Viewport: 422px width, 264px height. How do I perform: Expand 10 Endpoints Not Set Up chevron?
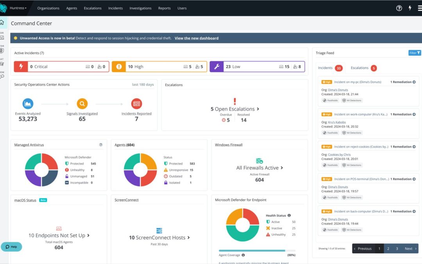click(x=88, y=235)
